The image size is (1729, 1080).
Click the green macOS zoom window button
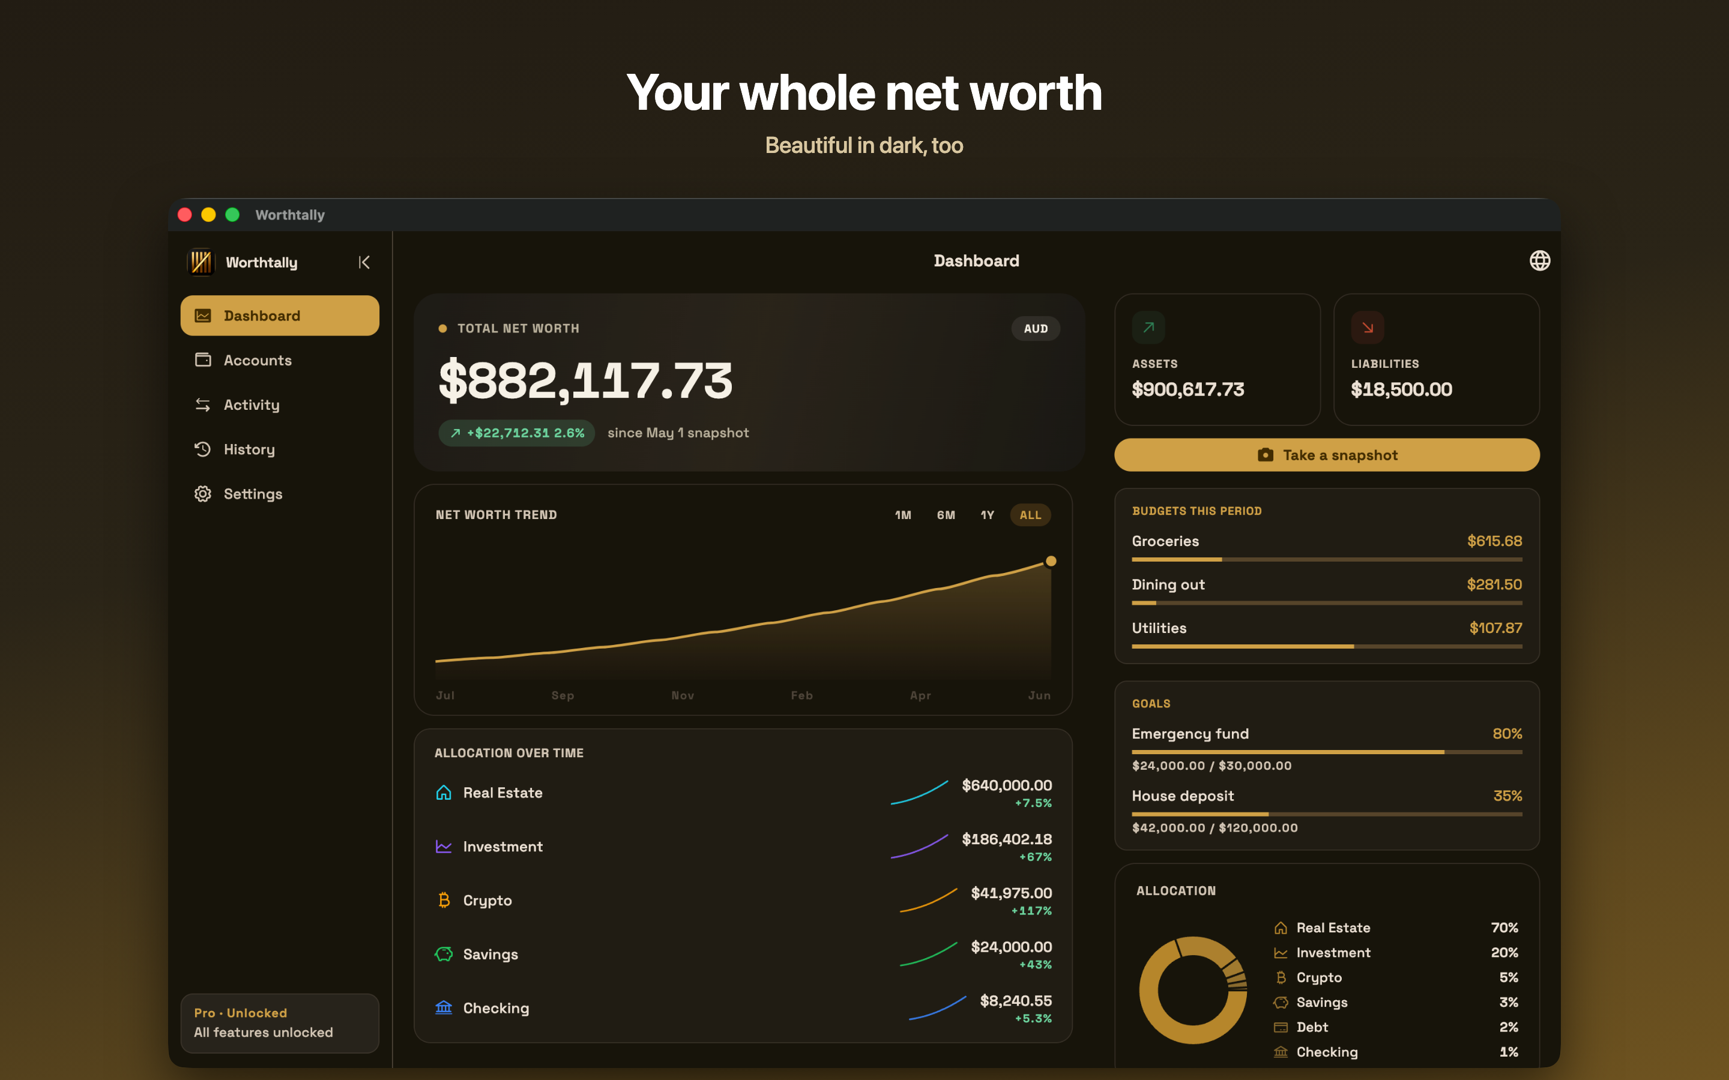(232, 215)
